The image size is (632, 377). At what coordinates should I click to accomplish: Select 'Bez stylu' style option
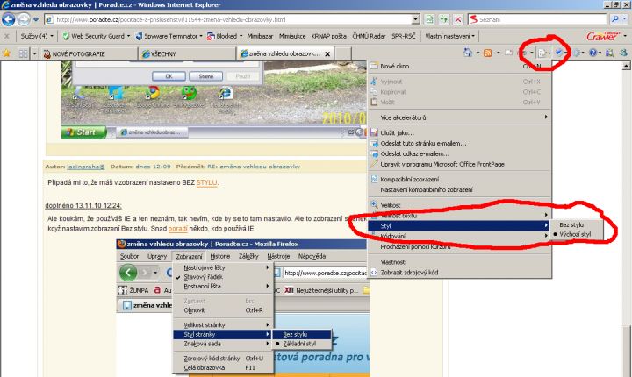571,224
